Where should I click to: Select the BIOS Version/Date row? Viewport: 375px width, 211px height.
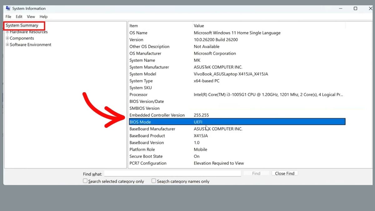tap(237, 102)
